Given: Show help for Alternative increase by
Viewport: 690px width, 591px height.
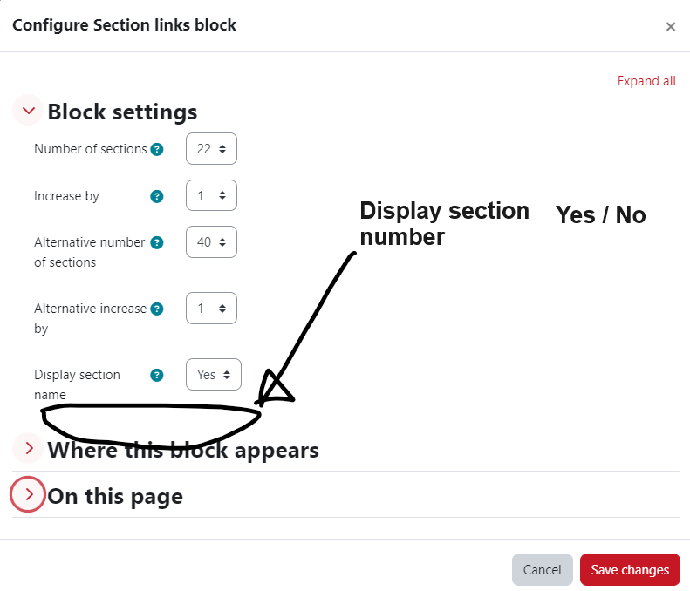Looking at the screenshot, I should click(157, 309).
